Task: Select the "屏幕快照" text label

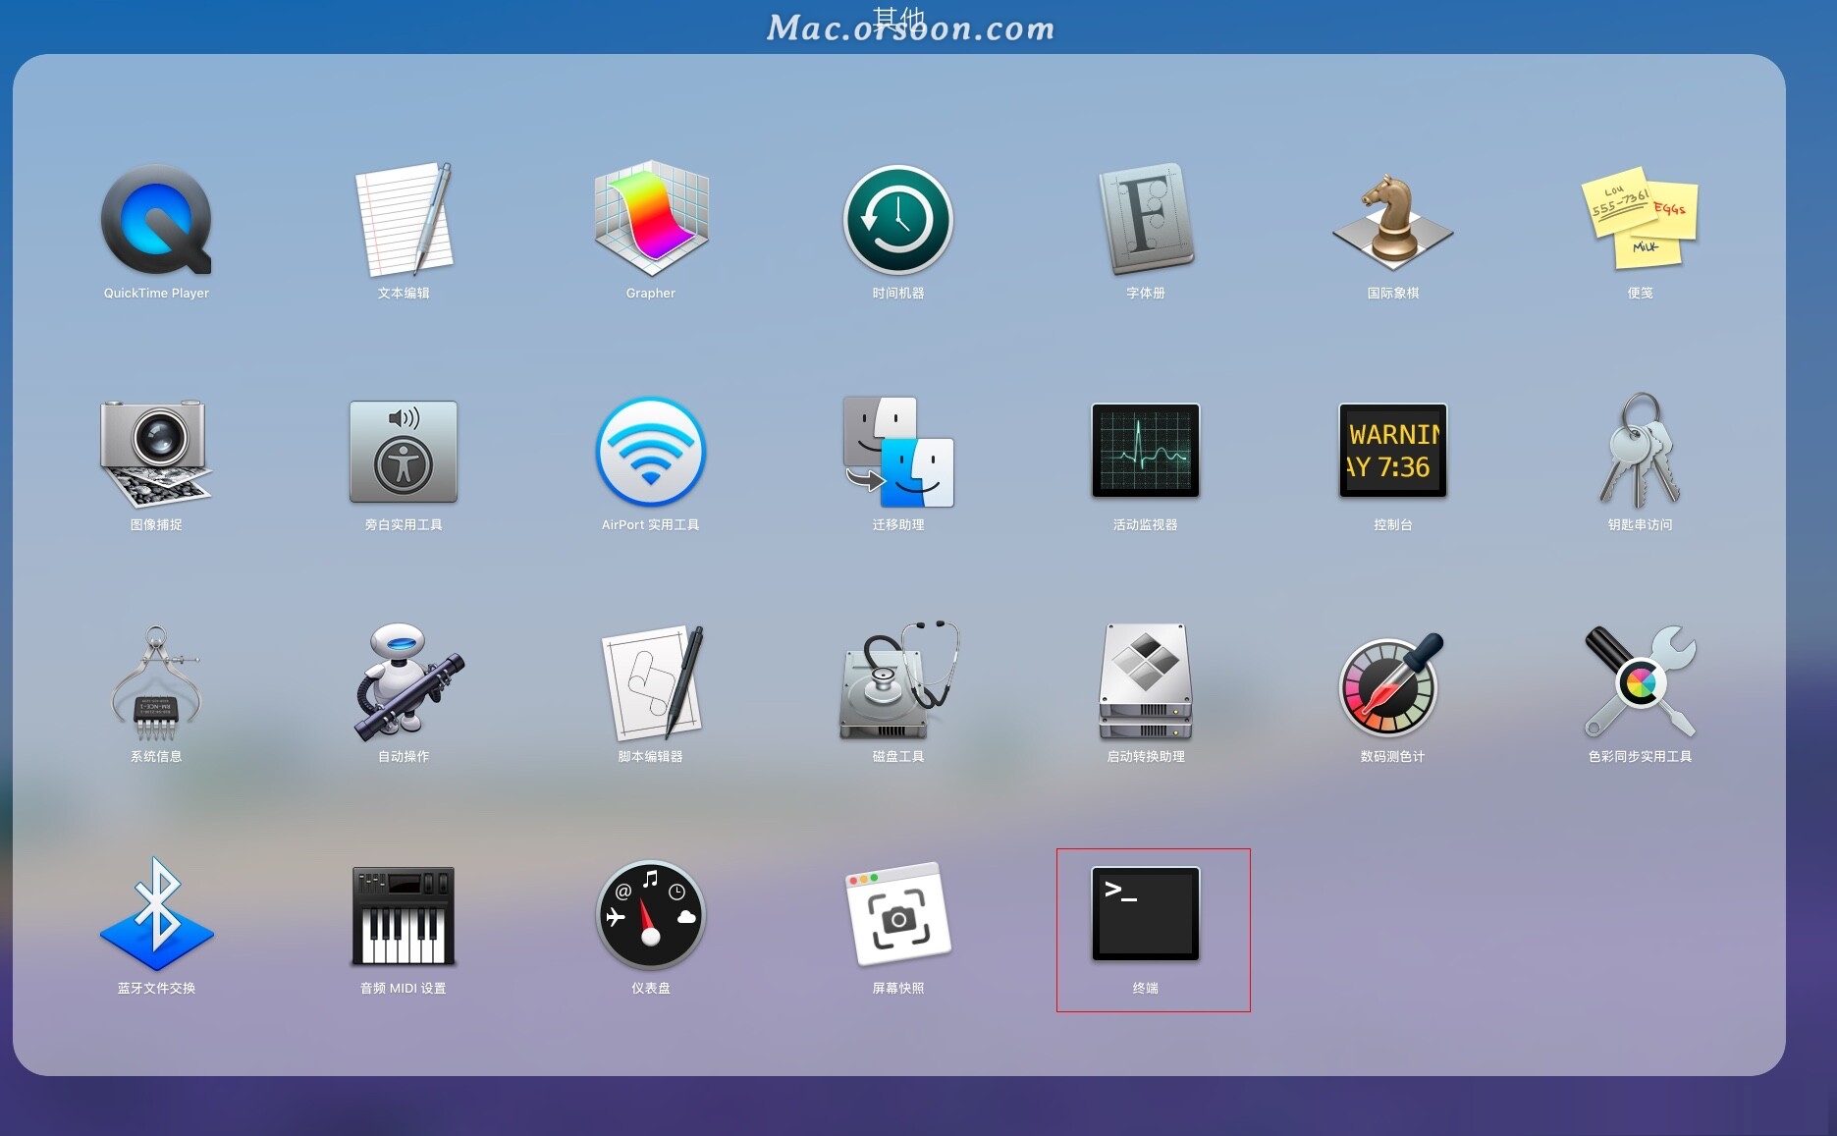Action: (898, 988)
